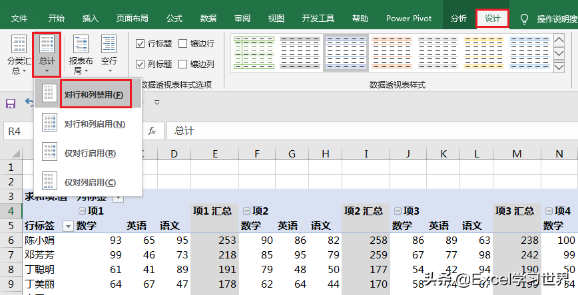
Task: Choose 仅对行启用 from the menu
Action: (88, 152)
